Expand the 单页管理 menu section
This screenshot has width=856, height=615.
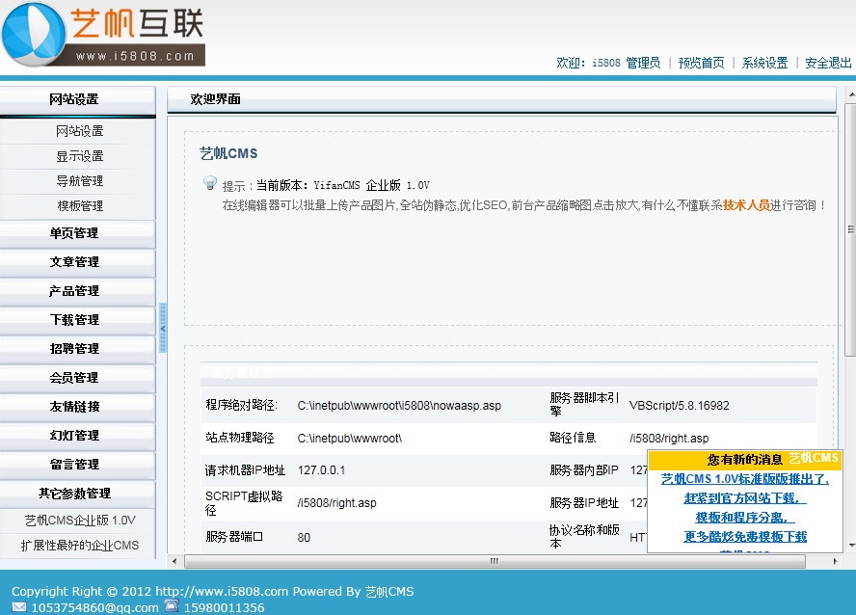(x=77, y=233)
